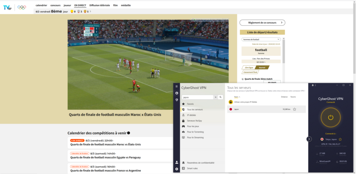The image size is (360, 174).
Task: Open the account user icon in CyberGhost
Action: coord(176,162)
